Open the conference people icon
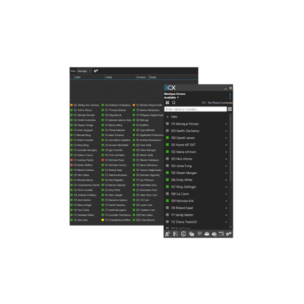 pyautogui.click(x=207, y=234)
